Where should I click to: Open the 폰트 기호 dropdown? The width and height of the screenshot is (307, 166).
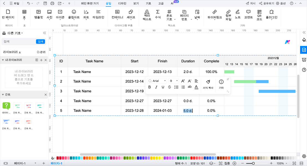175,19
